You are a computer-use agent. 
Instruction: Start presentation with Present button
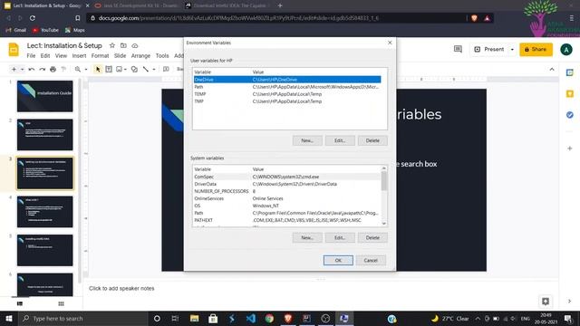pyautogui.click(x=489, y=49)
